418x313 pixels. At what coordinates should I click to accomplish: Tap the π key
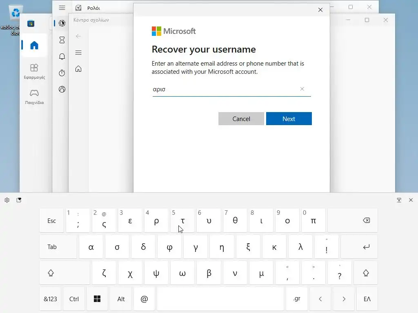(x=313, y=220)
